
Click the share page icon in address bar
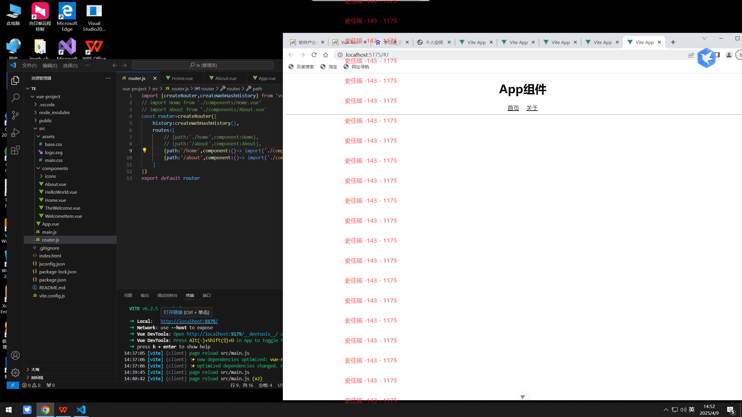click(691, 55)
